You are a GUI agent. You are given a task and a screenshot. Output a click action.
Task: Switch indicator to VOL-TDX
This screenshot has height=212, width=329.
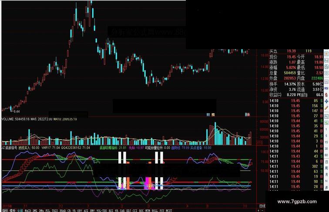coord(101,210)
